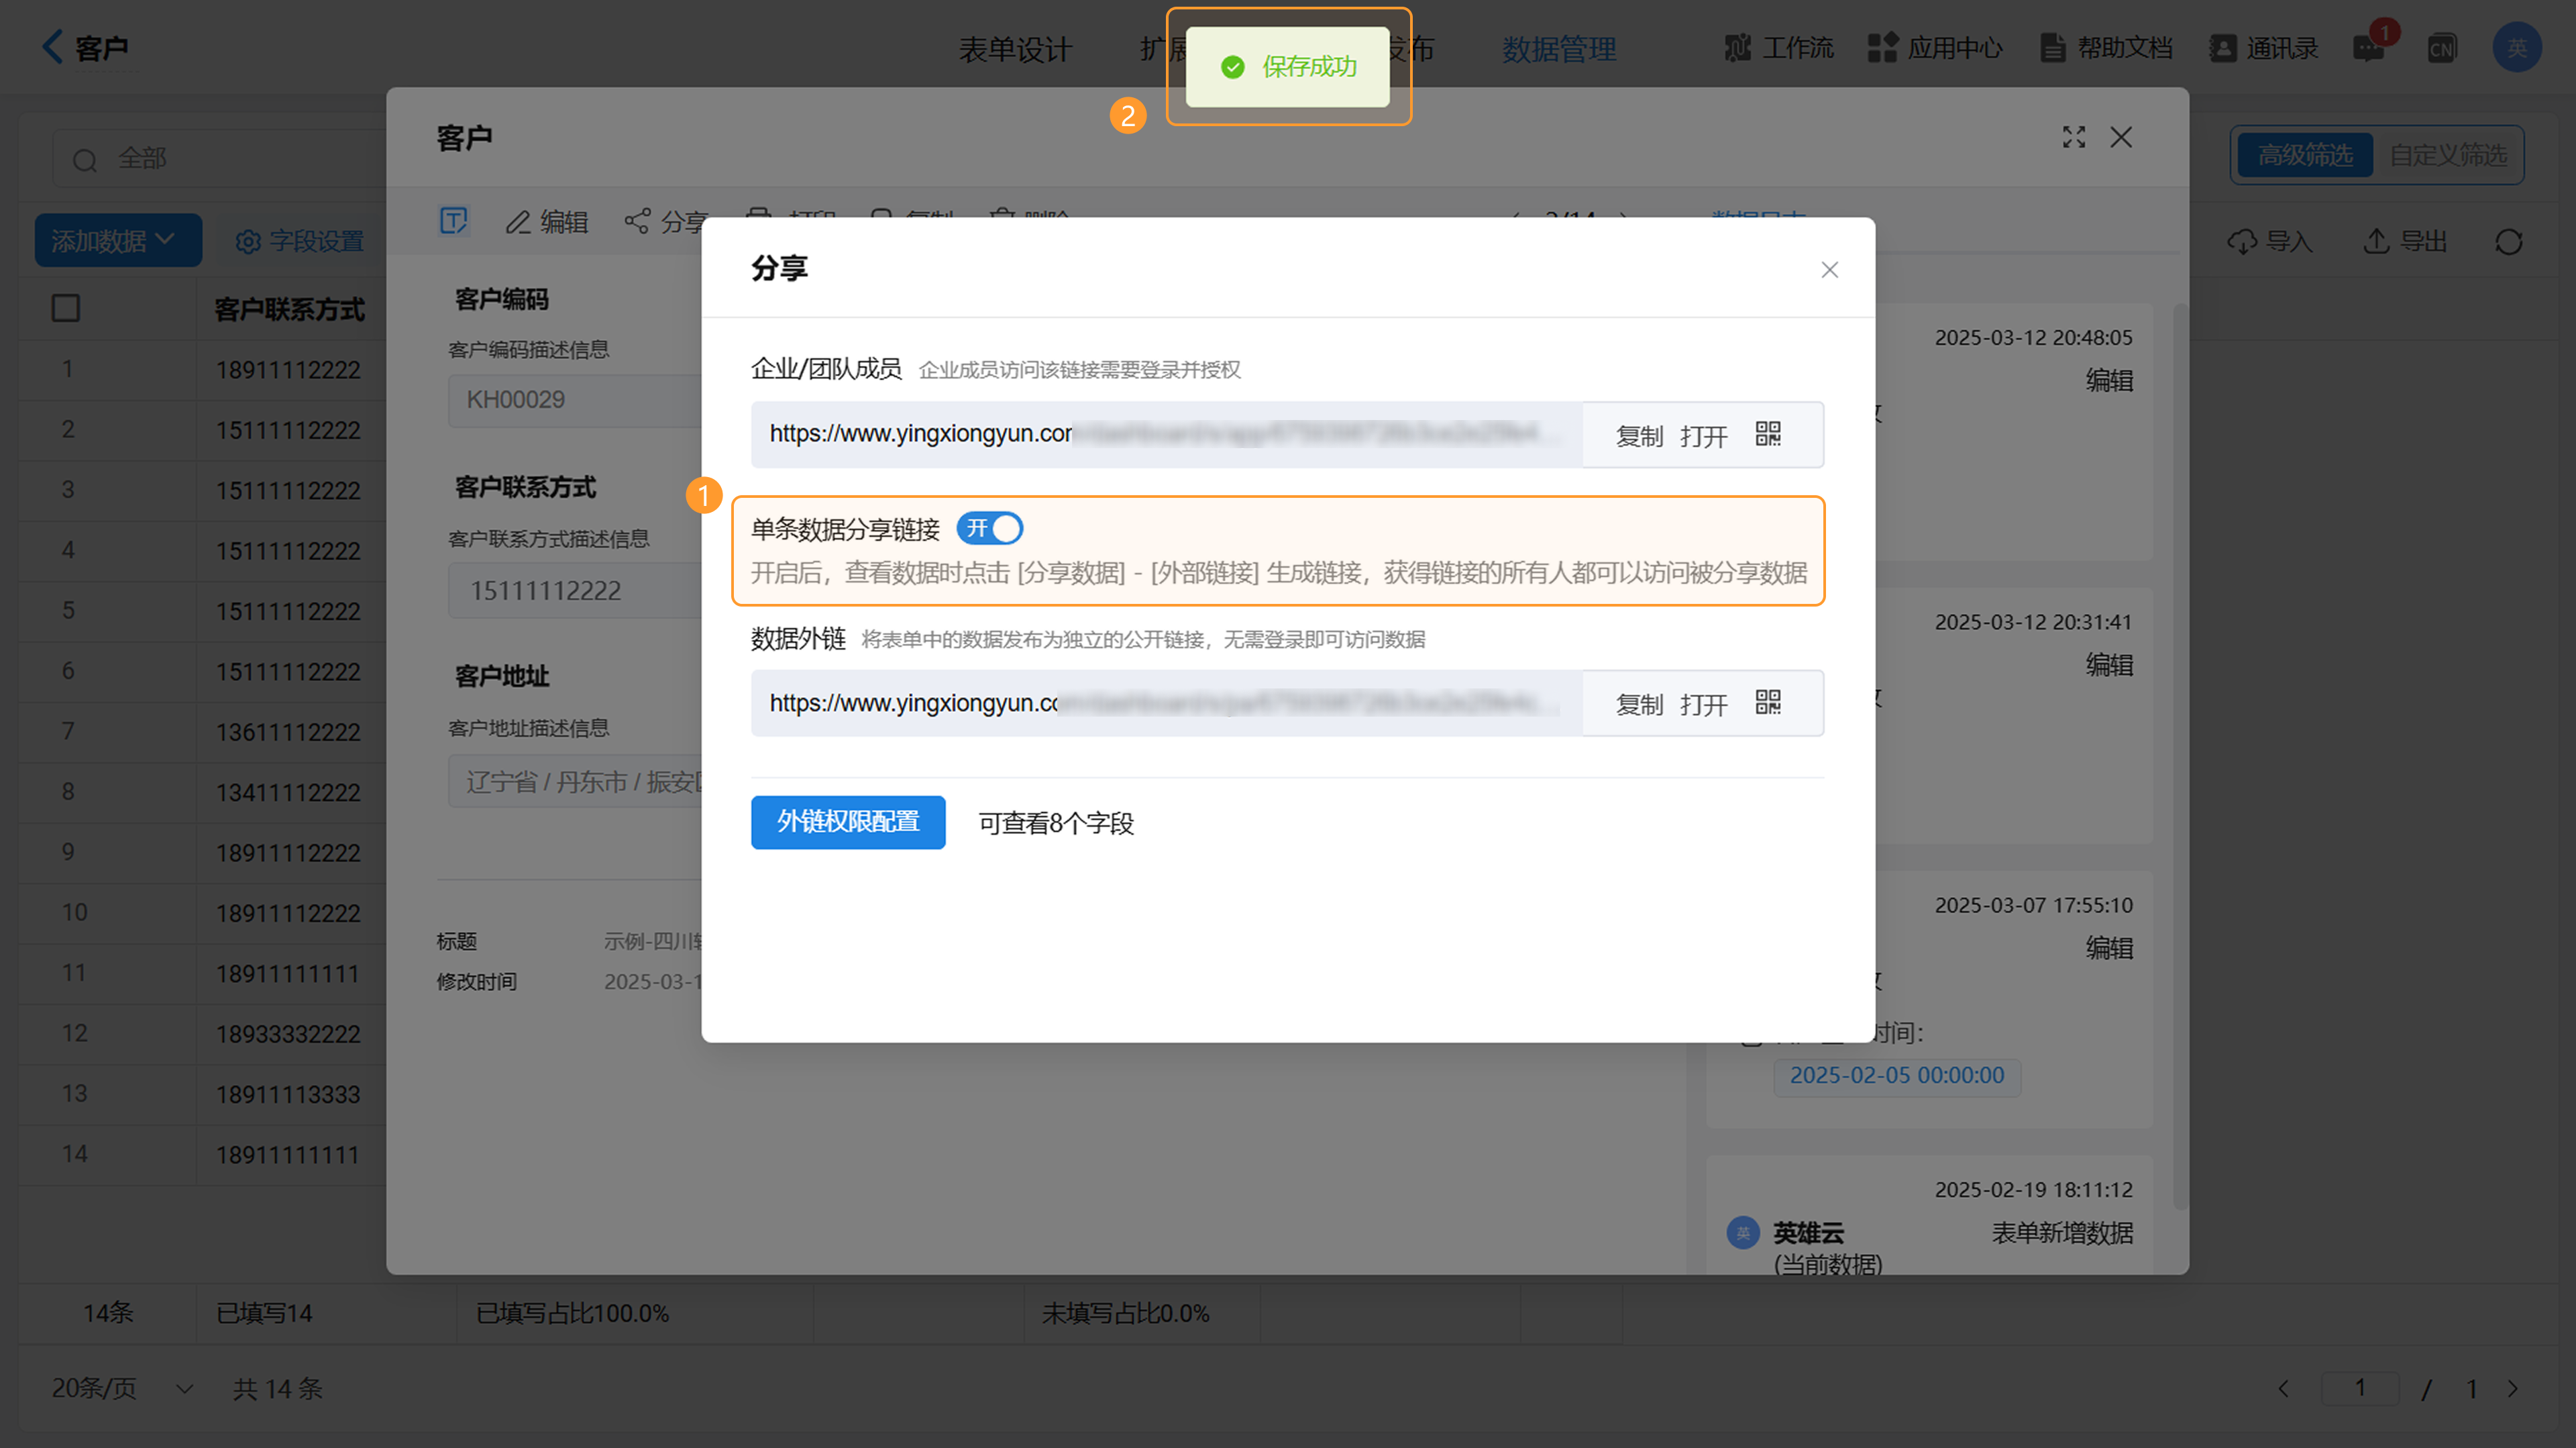Tick the select-all checkbox in table header

[x=66, y=308]
